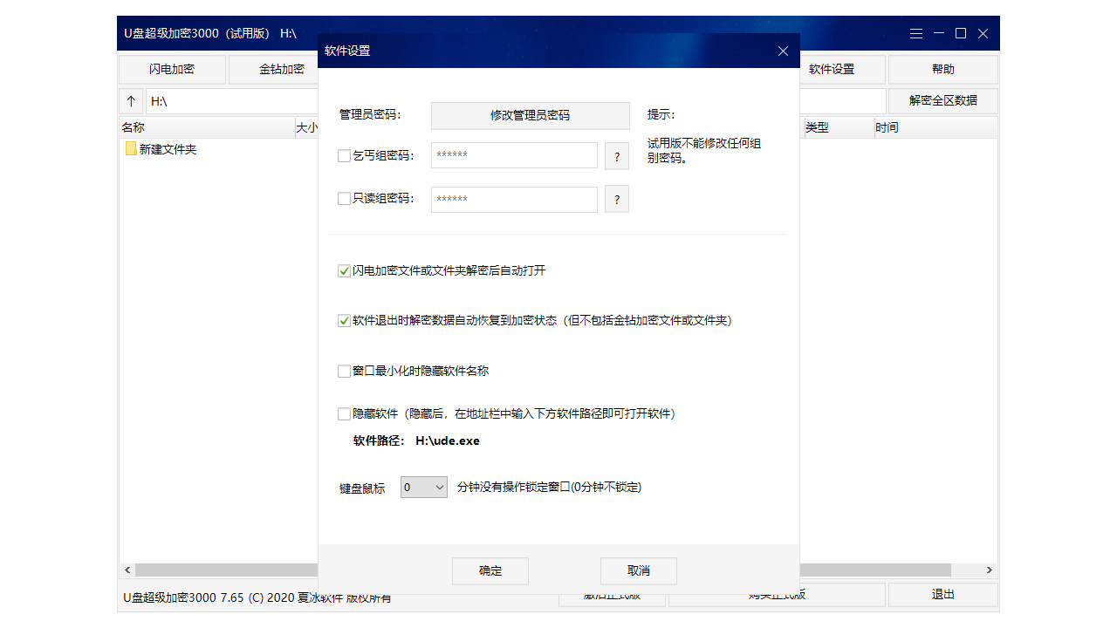Click the horizontal scrollbar right arrow
This screenshot has height=628, width=1117.
click(989, 569)
